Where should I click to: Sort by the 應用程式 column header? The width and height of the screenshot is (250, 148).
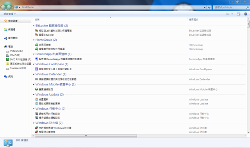[194, 19]
